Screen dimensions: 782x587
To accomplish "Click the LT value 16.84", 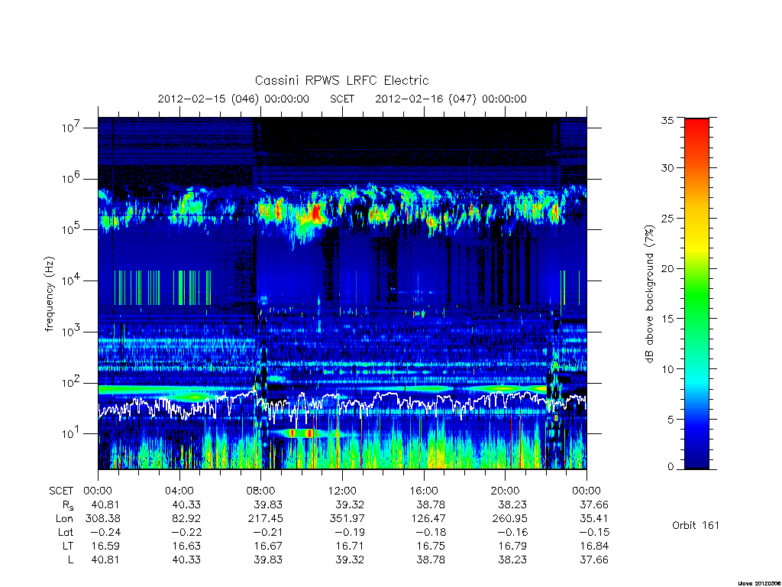I will 593,546.
